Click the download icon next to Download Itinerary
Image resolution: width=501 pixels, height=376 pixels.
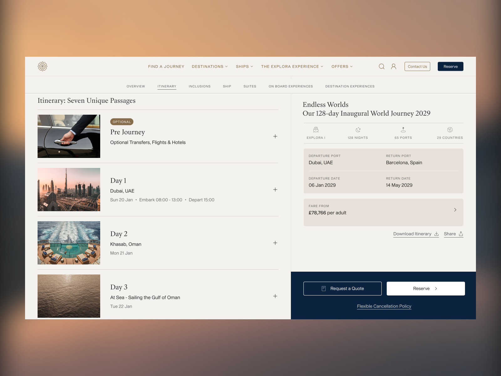pos(436,234)
